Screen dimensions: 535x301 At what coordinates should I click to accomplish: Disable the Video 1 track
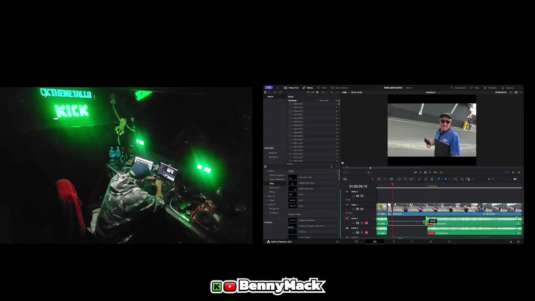click(x=362, y=209)
